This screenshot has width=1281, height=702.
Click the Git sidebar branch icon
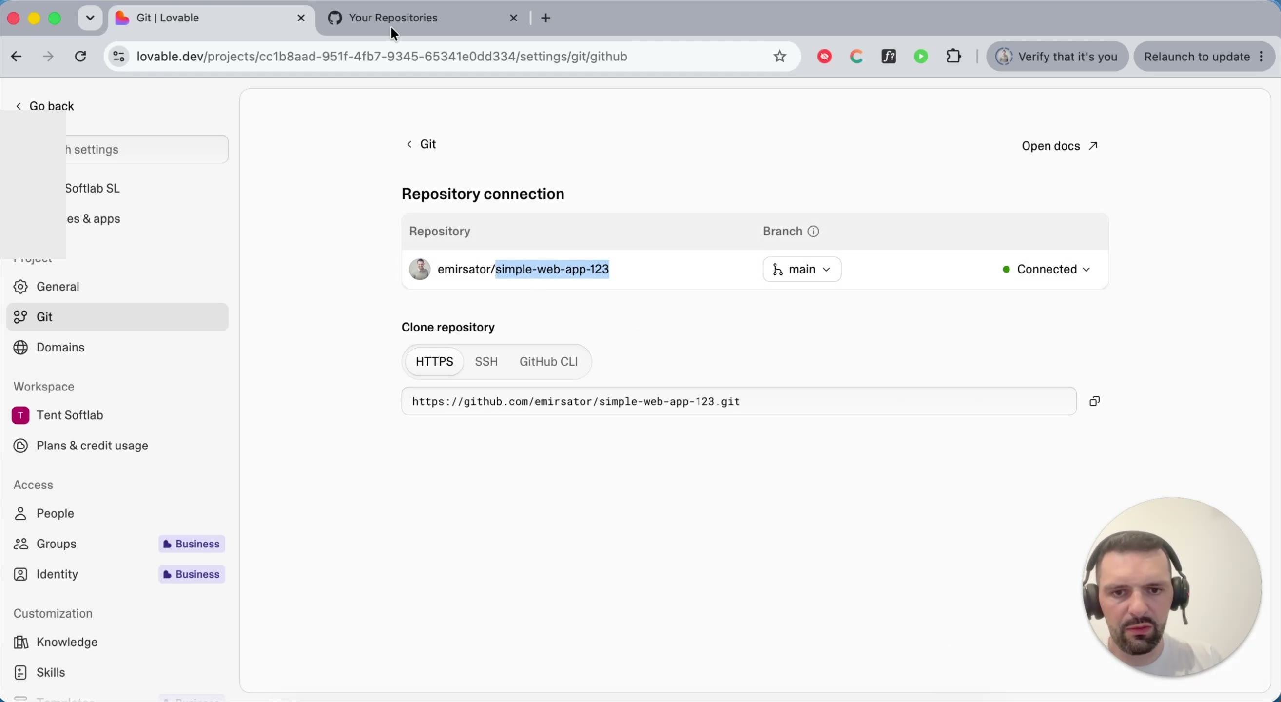click(x=20, y=317)
